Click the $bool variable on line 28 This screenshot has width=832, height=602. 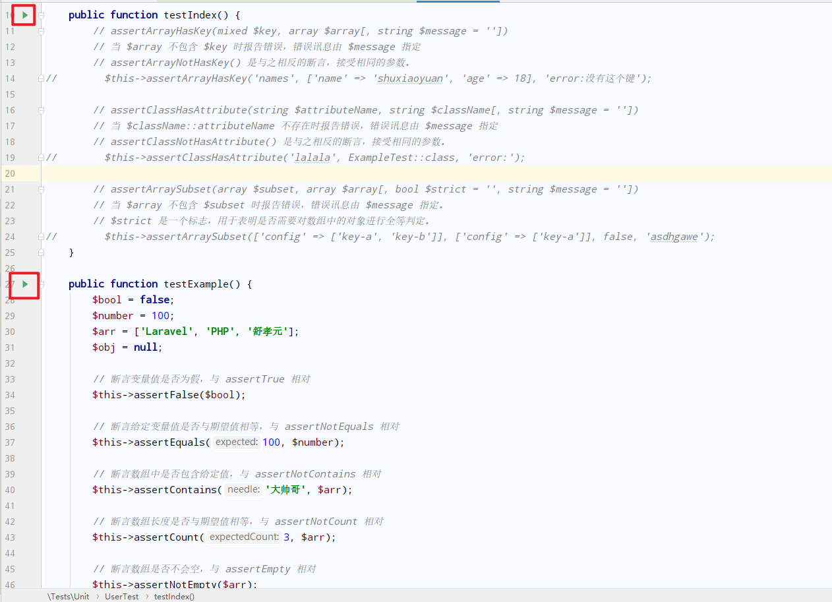pos(107,299)
